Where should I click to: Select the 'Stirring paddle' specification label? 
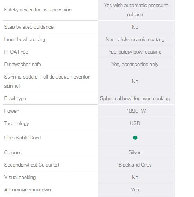(47, 81)
